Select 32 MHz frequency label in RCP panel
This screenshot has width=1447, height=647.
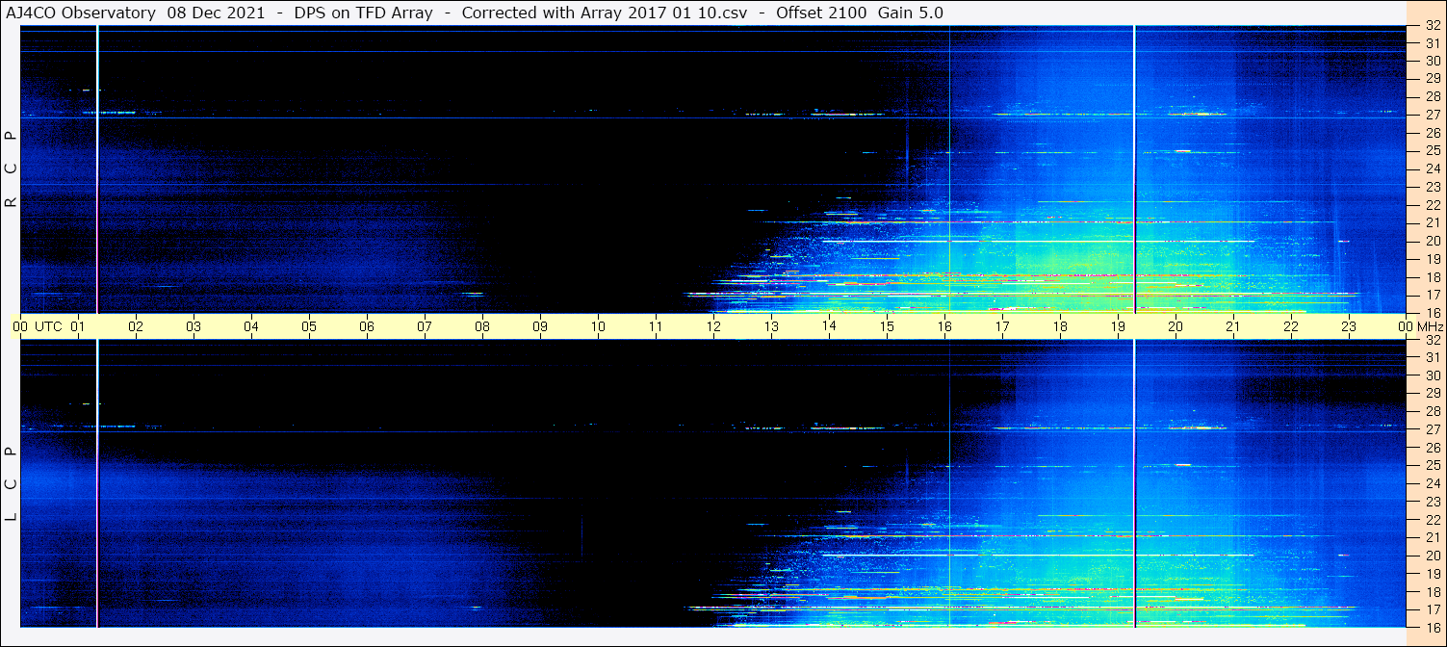tap(1432, 27)
